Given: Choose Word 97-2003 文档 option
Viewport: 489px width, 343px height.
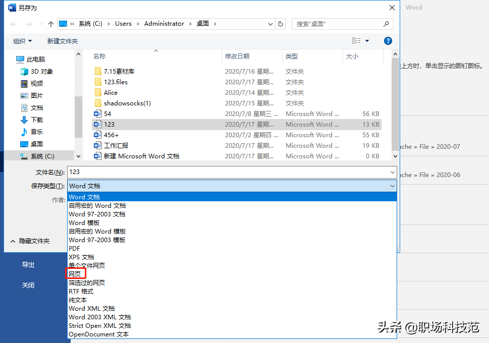Looking at the screenshot, I should click(232, 214).
